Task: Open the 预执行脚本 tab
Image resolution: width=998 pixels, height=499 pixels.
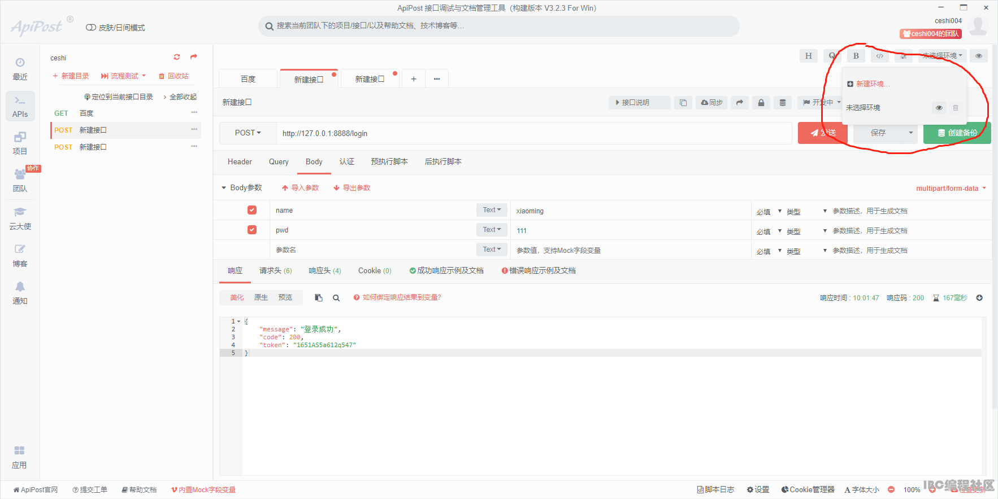Action: click(x=389, y=161)
